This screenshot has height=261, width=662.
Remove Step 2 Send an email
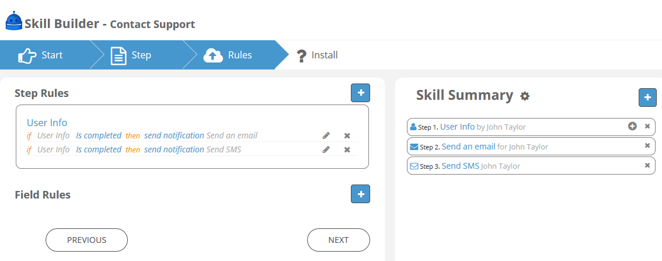coord(647,146)
